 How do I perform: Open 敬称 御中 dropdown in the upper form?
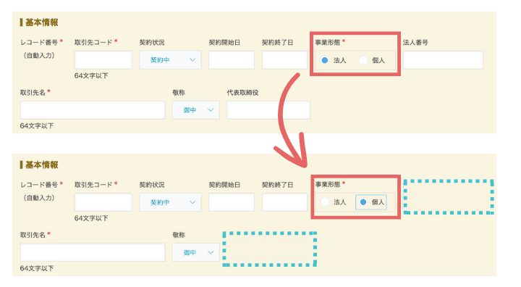point(196,110)
